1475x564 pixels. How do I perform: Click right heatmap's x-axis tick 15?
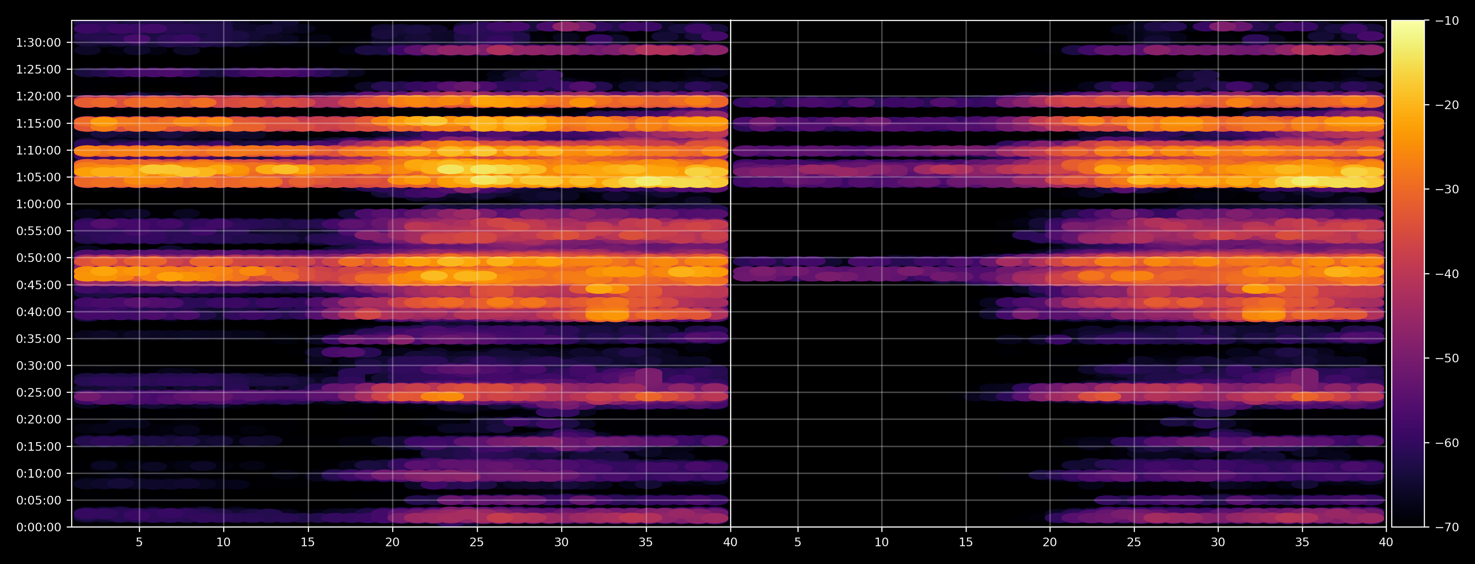966,542
